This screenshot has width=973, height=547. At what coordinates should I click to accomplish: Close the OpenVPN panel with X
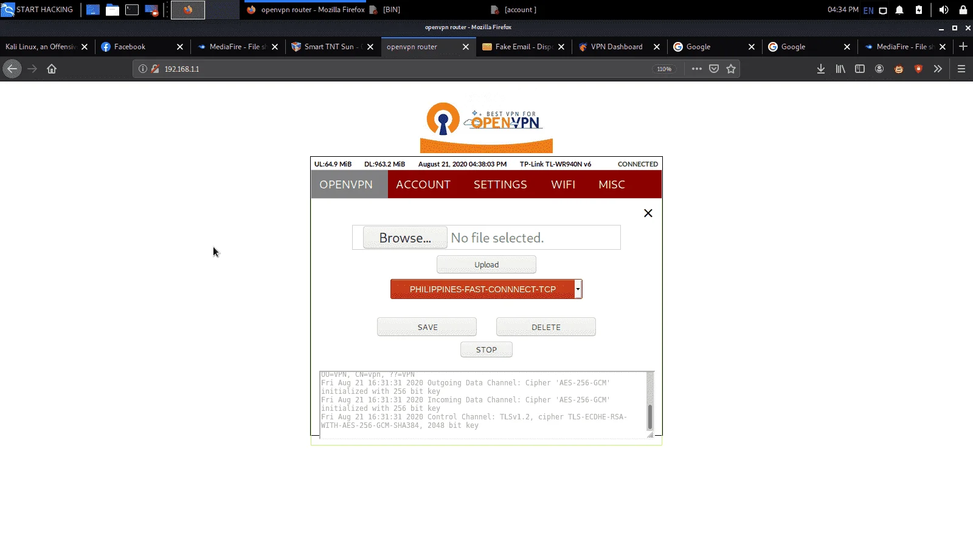[648, 213]
